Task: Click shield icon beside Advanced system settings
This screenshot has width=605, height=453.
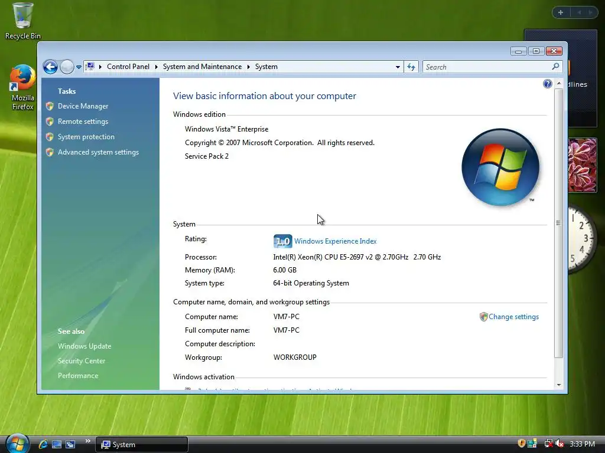Action: coord(50,152)
